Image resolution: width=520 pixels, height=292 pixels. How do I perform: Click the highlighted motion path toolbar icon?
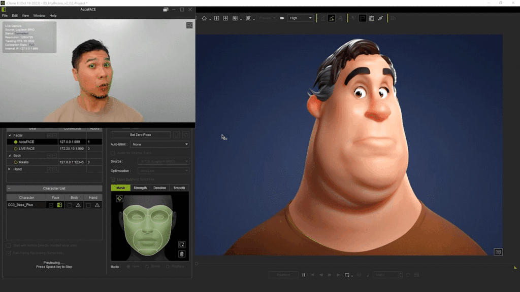tap(331, 18)
